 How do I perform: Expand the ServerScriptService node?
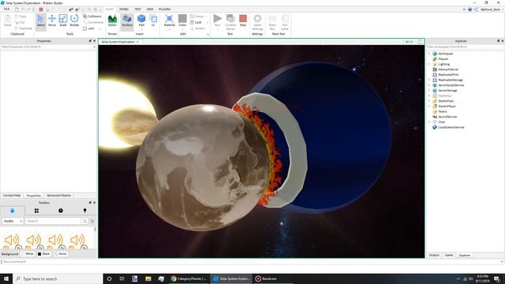[429, 85]
